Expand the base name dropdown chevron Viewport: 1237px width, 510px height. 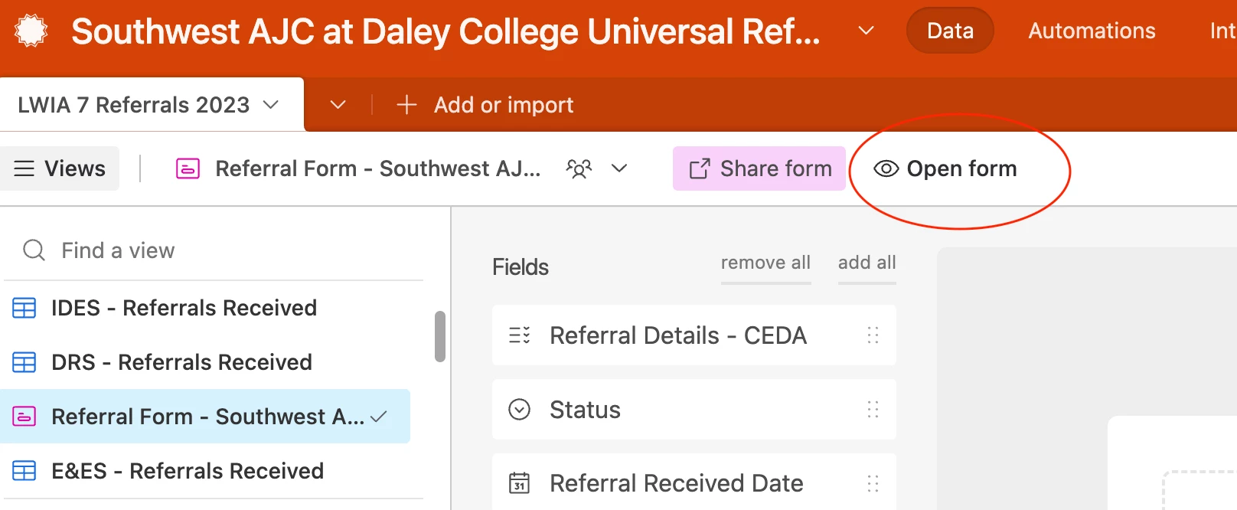866,31
